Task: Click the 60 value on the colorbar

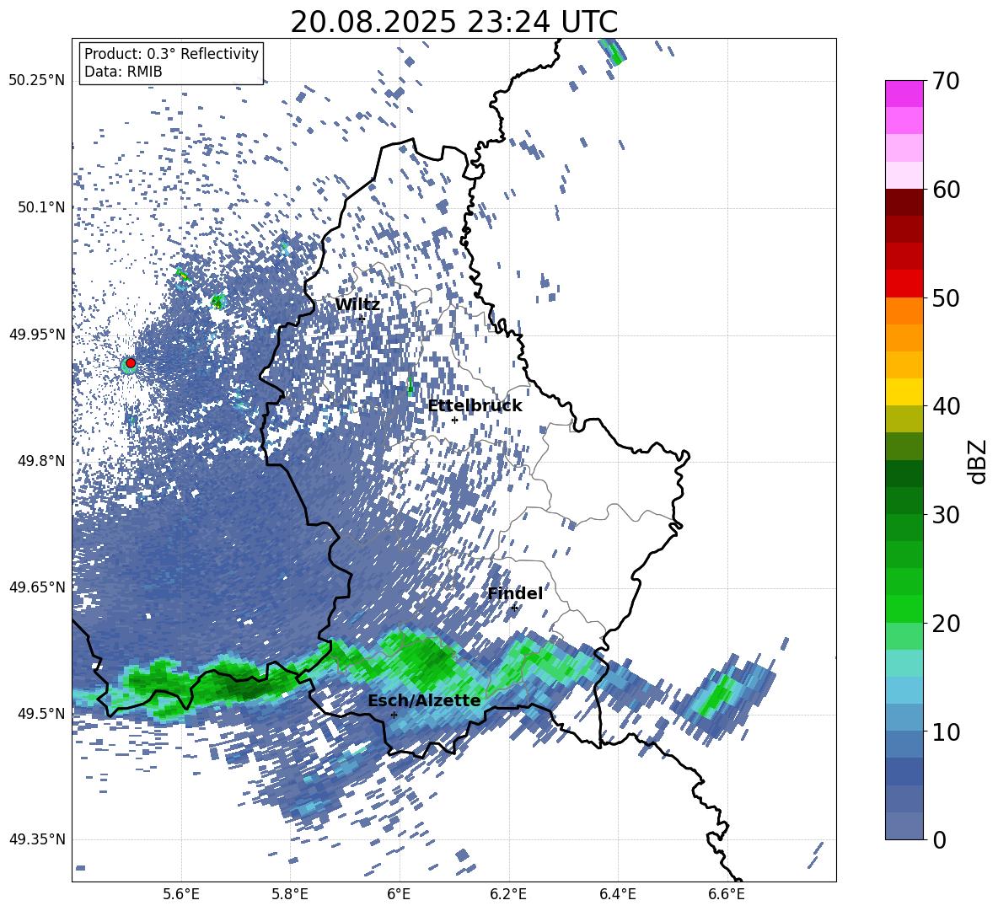Action: click(946, 190)
